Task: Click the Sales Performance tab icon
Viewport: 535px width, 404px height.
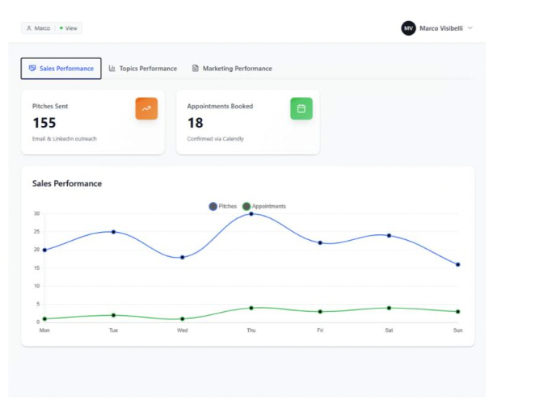Action: click(x=32, y=69)
